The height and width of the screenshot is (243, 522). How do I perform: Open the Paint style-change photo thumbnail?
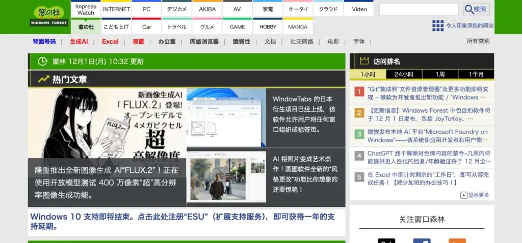click(226, 177)
